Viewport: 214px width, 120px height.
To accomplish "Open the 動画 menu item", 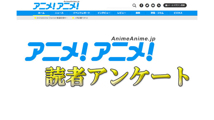I will [138, 13].
